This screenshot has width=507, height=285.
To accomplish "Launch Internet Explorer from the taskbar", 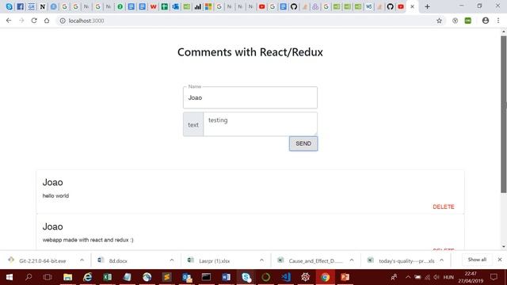I will point(88,277).
